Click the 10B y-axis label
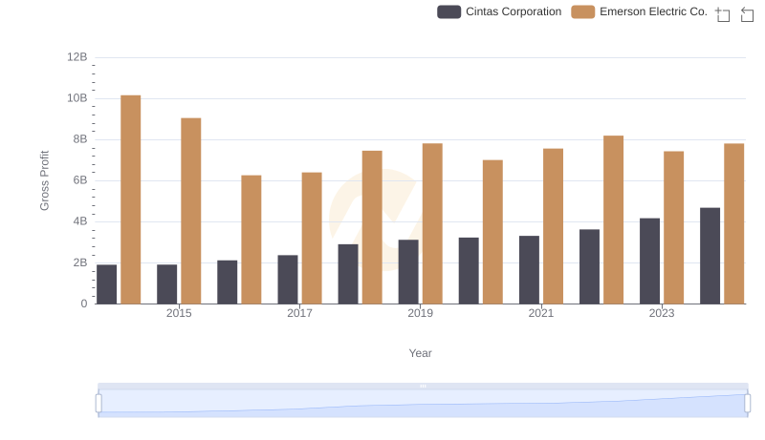The image size is (765, 440). click(x=77, y=98)
